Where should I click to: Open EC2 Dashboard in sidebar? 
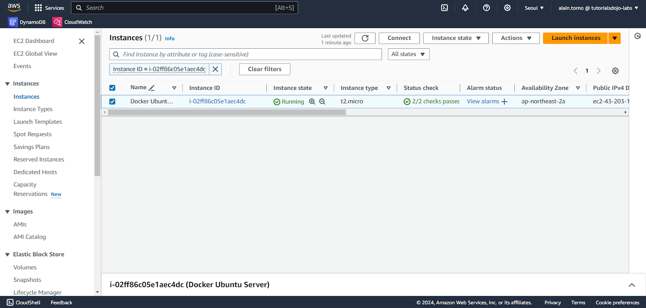click(x=34, y=41)
